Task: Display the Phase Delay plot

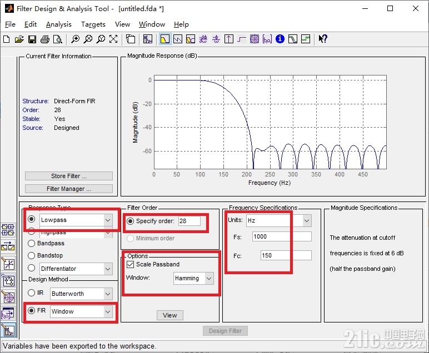Action: click(216, 39)
